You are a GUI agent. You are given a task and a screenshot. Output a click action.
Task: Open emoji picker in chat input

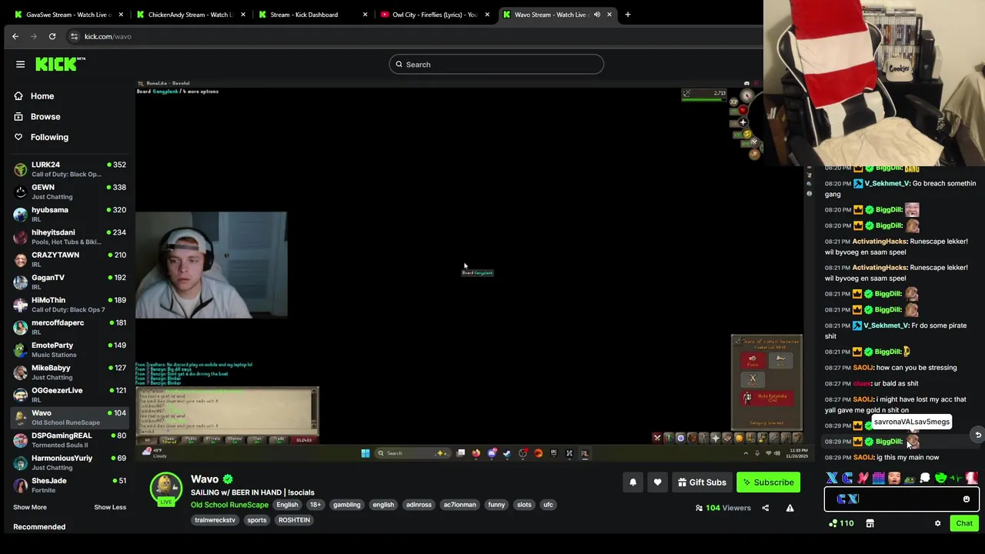(967, 499)
